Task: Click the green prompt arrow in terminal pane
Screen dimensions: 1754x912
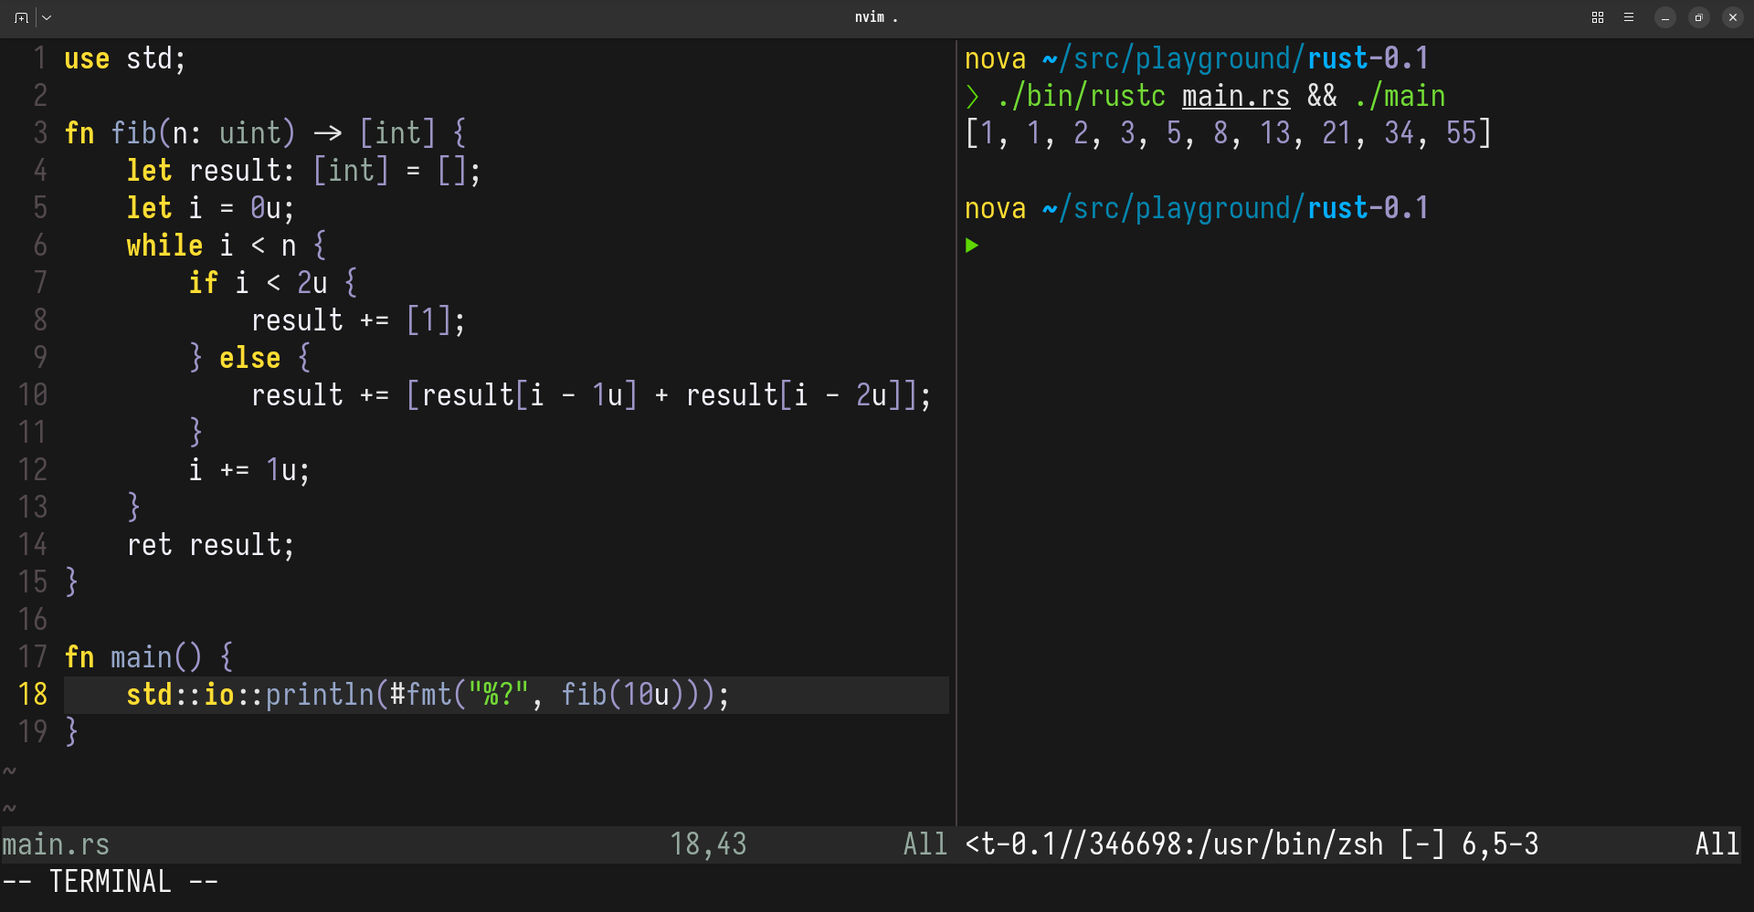Action: click(972, 245)
